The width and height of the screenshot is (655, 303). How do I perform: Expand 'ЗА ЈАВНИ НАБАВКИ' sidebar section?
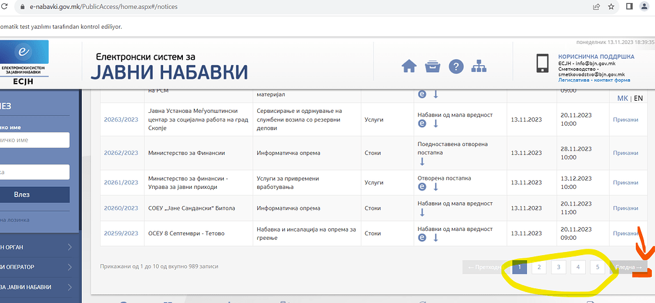tap(69, 288)
